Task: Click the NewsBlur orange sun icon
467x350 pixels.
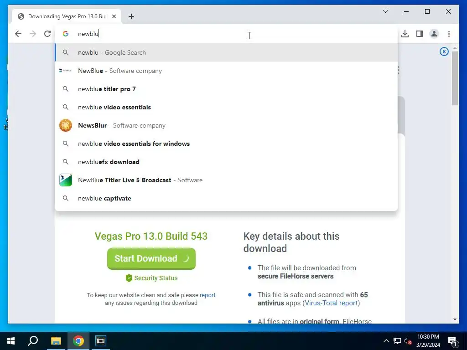Action: [x=66, y=125]
